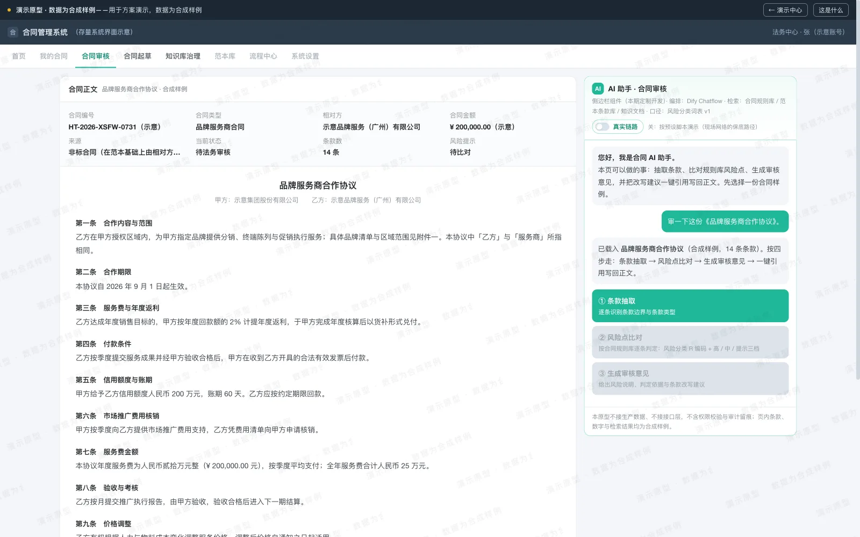Click the 演示中心 back button
Screen dimensions: 860x537
pyautogui.click(x=786, y=10)
